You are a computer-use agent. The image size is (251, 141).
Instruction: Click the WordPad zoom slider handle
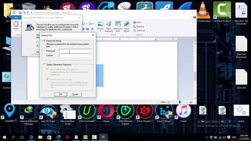(x=180, y=102)
